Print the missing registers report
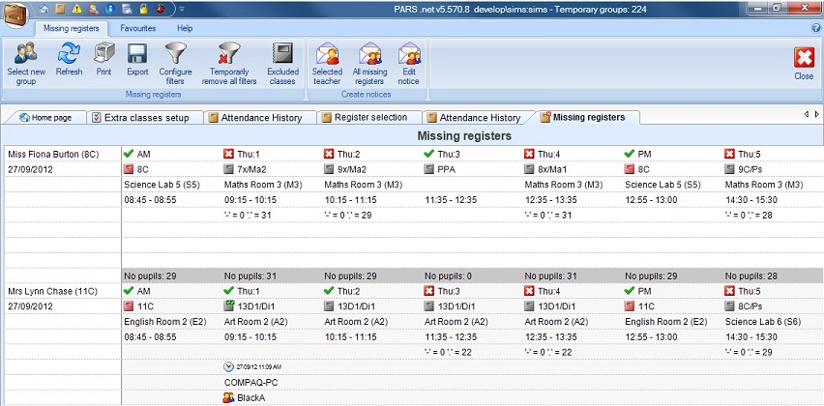 pos(103,58)
